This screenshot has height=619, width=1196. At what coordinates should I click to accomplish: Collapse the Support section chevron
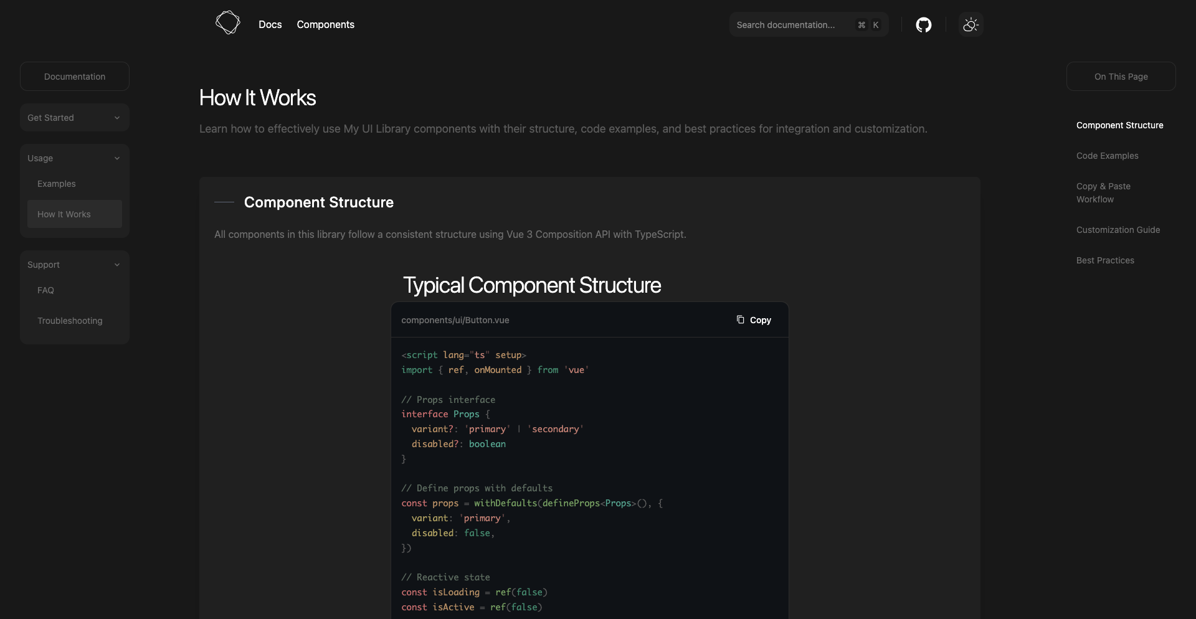(x=117, y=265)
